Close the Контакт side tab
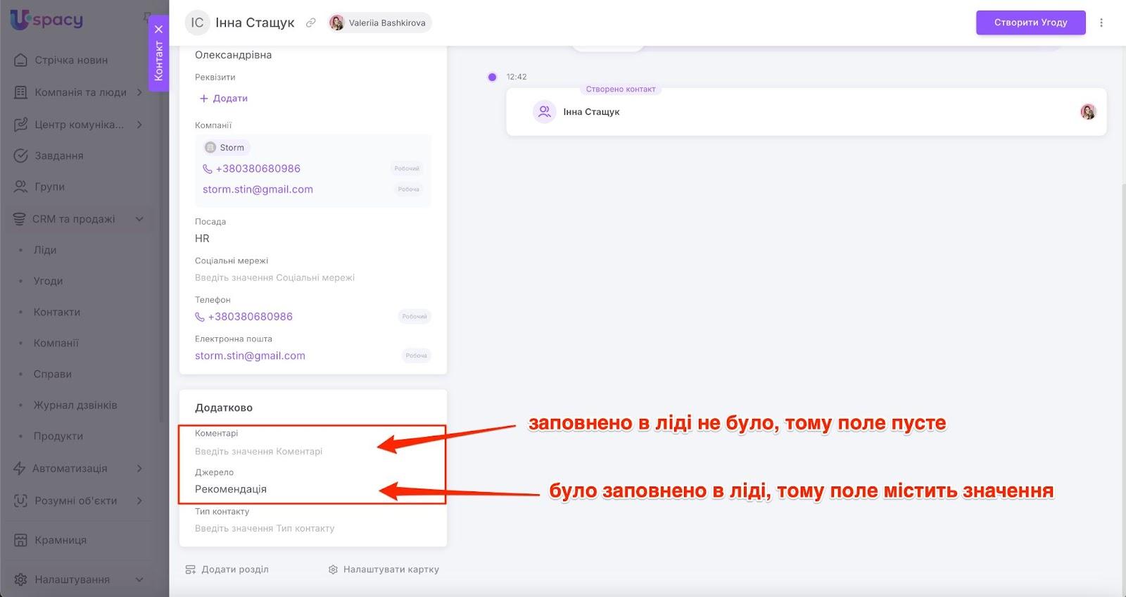 [x=159, y=30]
